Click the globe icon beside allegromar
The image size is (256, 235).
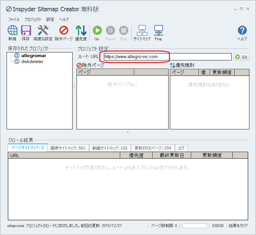tap(16, 55)
